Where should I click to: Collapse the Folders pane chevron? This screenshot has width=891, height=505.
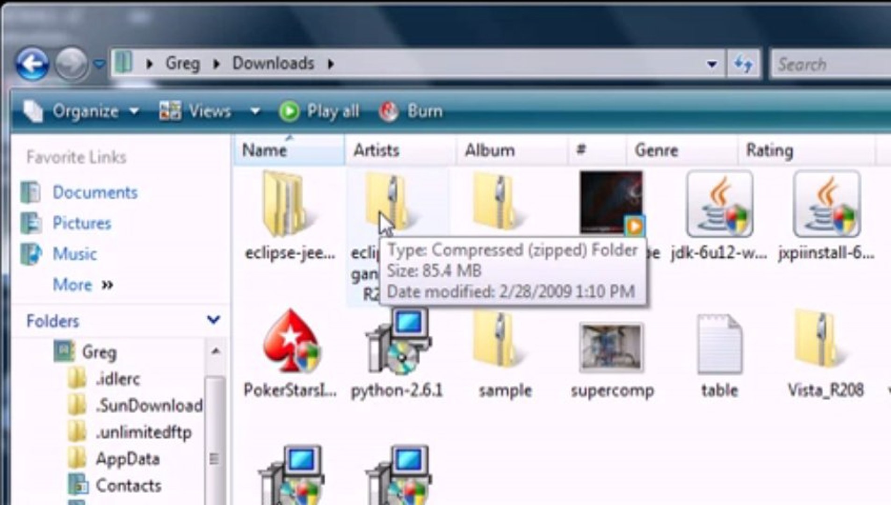tap(213, 321)
